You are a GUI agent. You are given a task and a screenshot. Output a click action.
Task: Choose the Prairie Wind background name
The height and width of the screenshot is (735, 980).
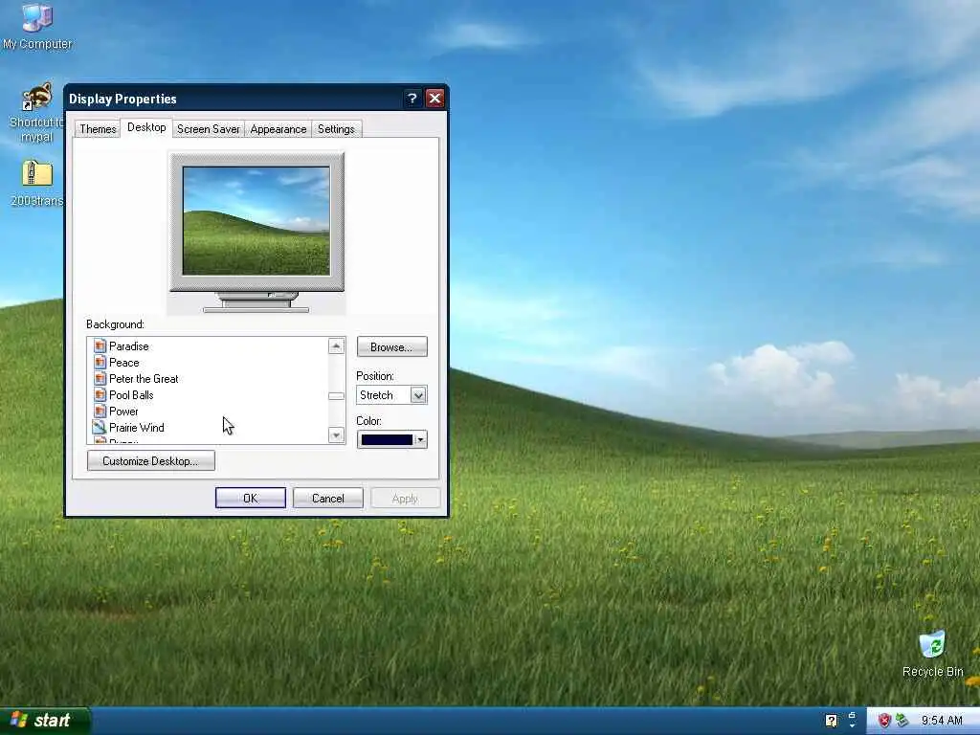[136, 427]
